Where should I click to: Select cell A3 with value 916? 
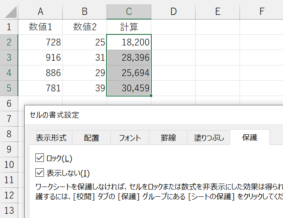click(40, 58)
